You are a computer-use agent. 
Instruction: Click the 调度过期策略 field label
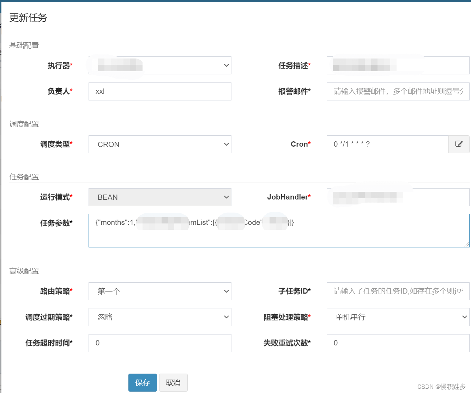tap(49, 317)
